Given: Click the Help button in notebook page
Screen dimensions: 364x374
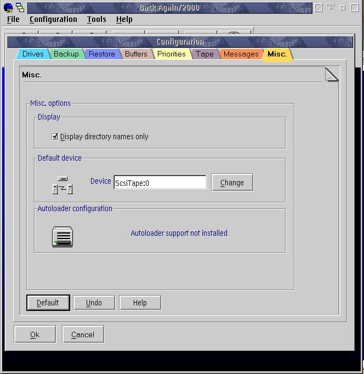Looking at the screenshot, I should 140,303.
